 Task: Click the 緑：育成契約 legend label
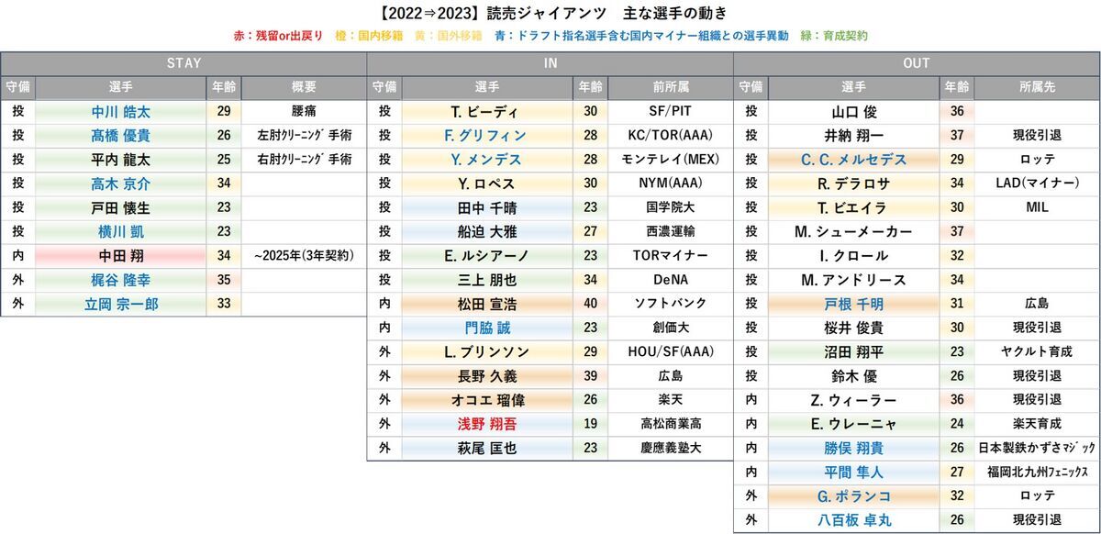coord(832,37)
